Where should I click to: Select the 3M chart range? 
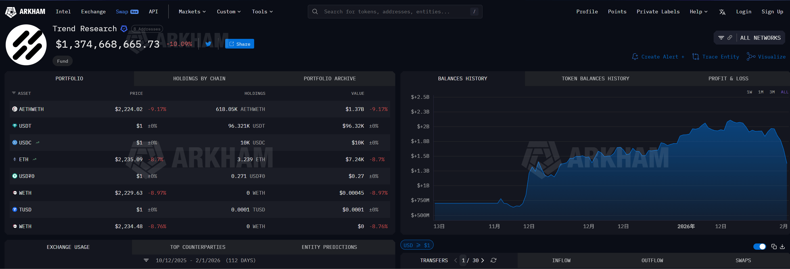(x=772, y=92)
